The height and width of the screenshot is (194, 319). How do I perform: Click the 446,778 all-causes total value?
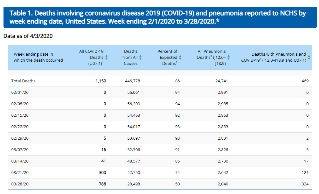click(x=132, y=81)
